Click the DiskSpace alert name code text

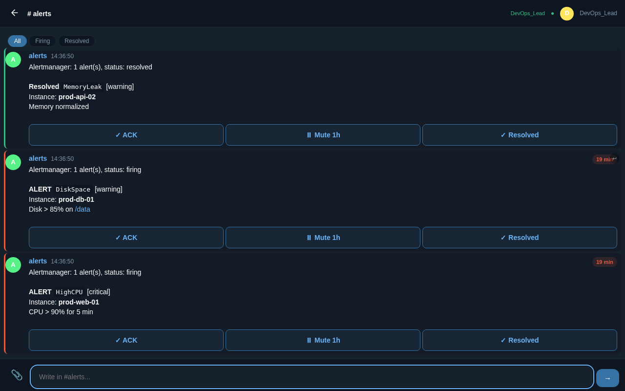[x=73, y=189]
